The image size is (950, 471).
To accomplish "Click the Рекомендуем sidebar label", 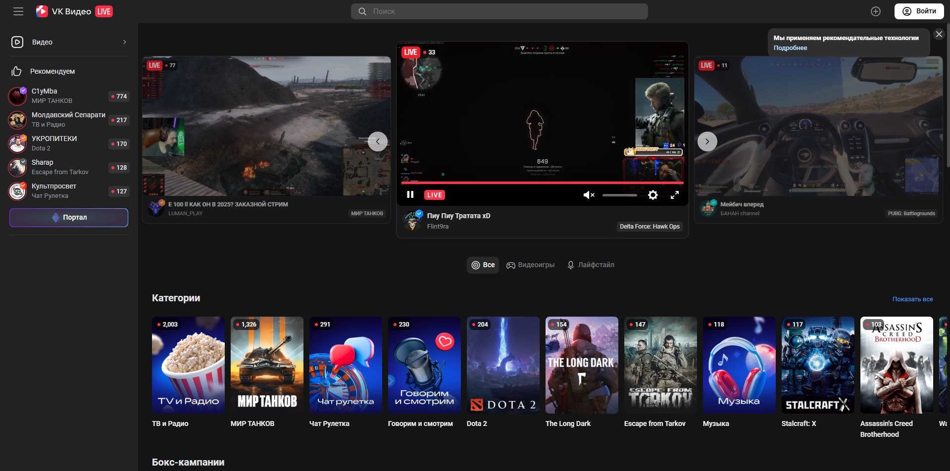I will (x=52, y=71).
